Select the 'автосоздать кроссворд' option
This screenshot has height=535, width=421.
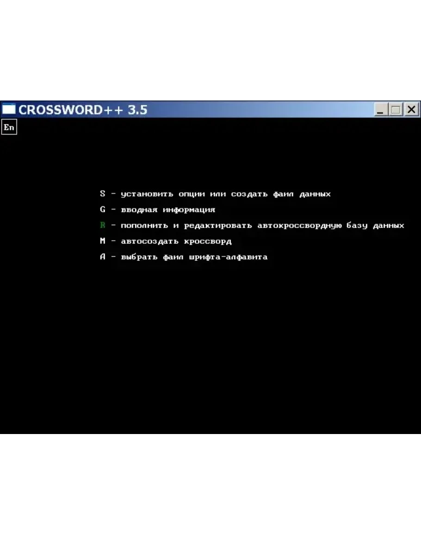pos(176,241)
